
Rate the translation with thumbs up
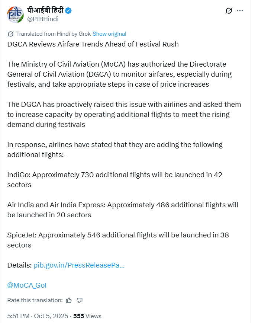[69, 300]
